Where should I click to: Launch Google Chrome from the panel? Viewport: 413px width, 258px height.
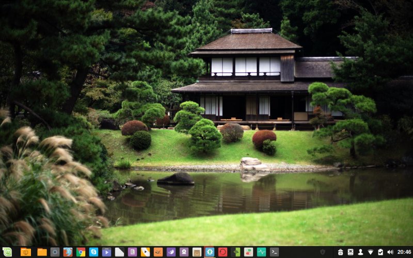tap(81, 252)
